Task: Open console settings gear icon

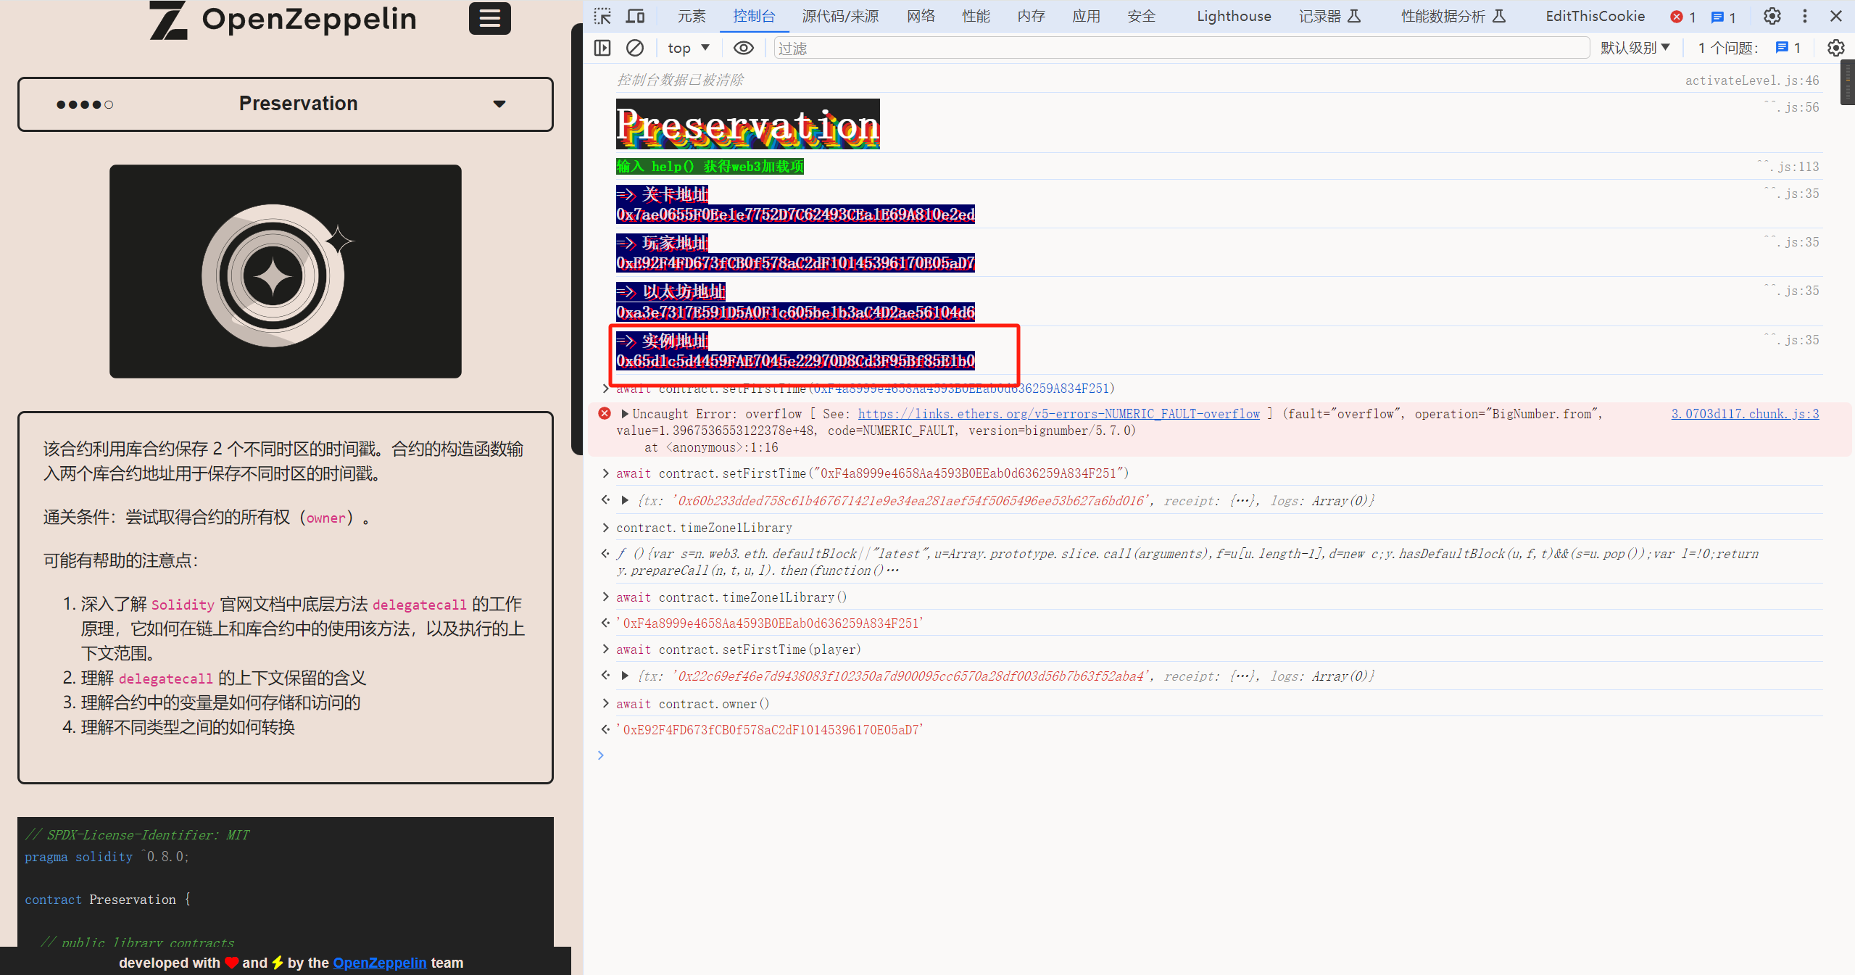Action: pyautogui.click(x=1835, y=48)
